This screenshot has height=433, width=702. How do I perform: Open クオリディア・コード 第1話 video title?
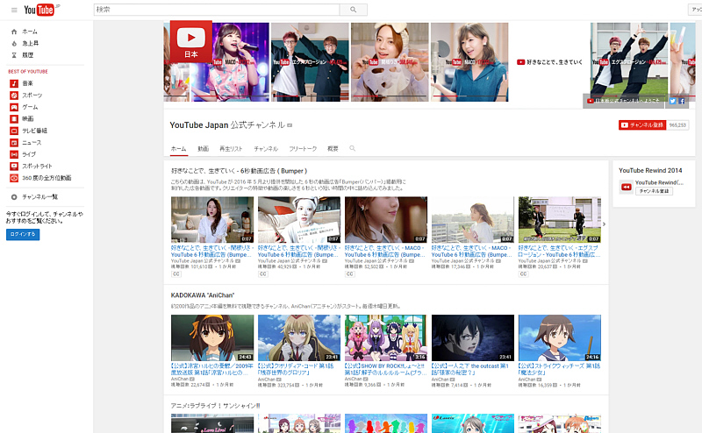tap(296, 369)
